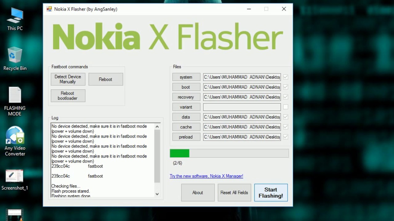
Task: Click the Nokia X Flasher title bar icon
Action: (49, 9)
